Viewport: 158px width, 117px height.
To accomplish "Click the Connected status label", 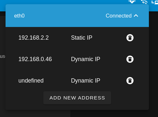I will (119, 16).
